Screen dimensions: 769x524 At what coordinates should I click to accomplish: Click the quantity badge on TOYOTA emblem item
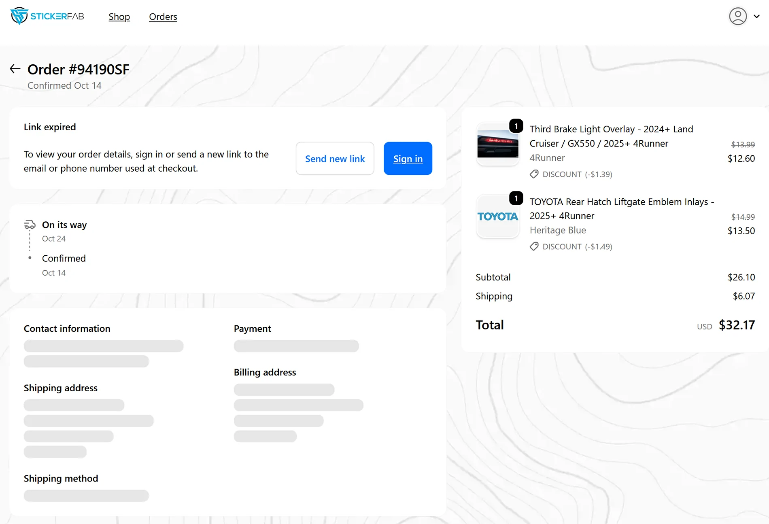click(x=516, y=199)
